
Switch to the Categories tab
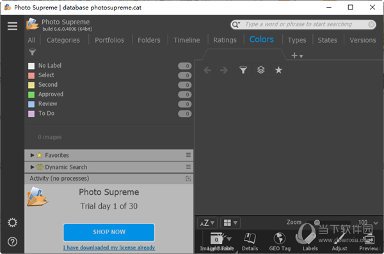click(63, 40)
